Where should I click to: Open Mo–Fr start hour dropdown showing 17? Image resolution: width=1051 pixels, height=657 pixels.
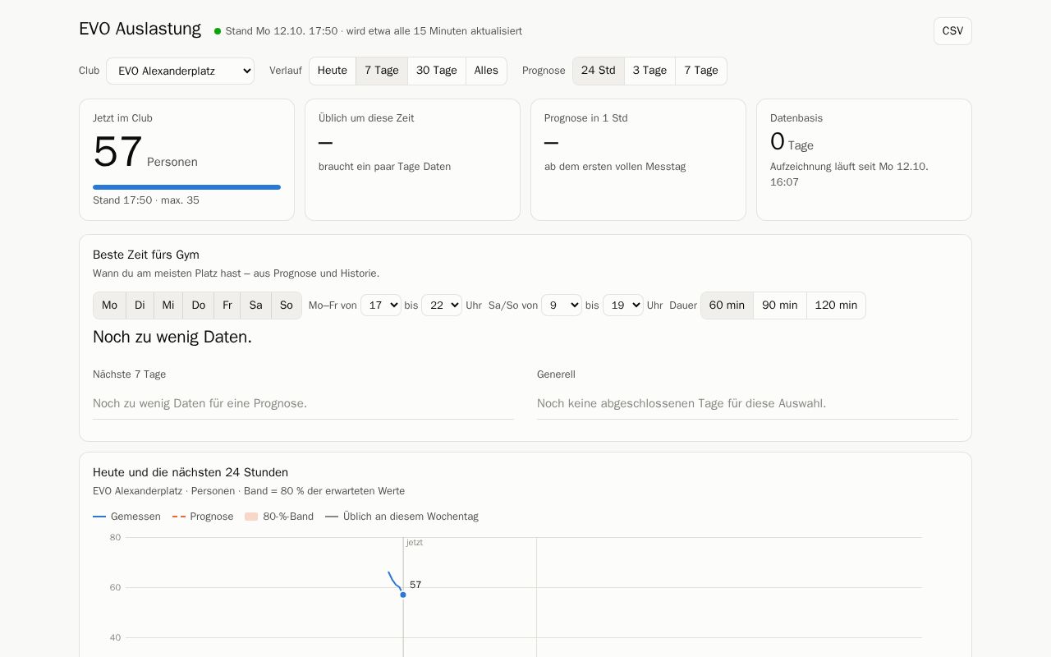381,306
